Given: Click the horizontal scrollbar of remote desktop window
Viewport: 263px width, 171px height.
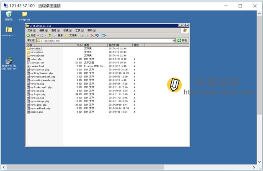Looking at the screenshot, I should click(x=85, y=167).
